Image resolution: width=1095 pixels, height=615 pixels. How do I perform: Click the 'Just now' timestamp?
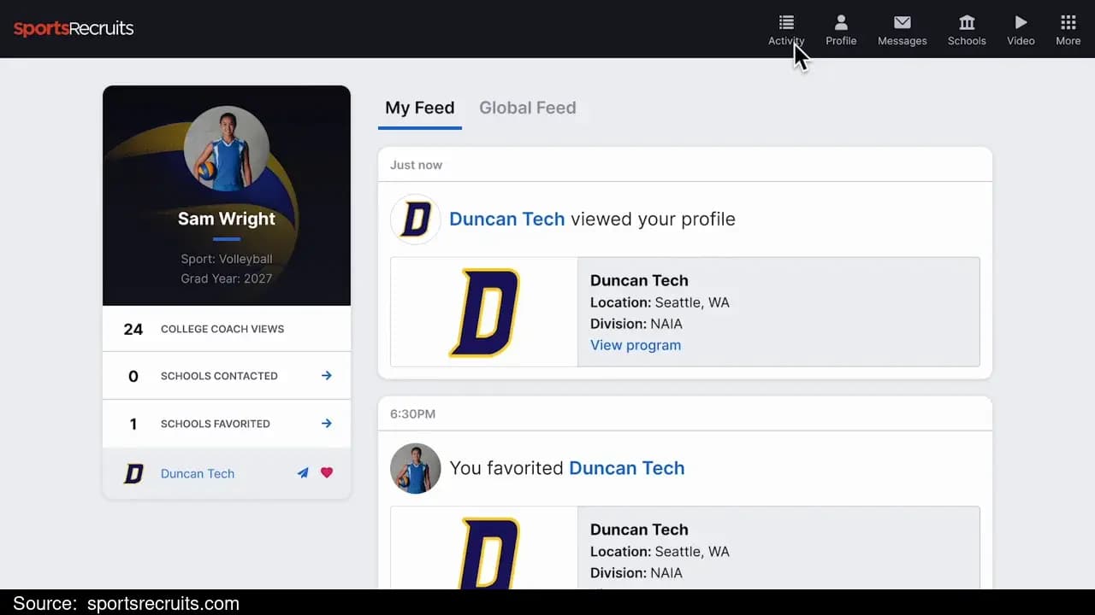pos(417,165)
